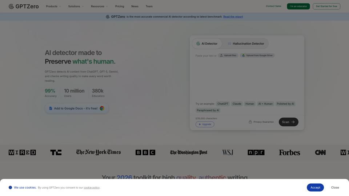
Task: Try the ChatGPT example
Action: [223, 104]
